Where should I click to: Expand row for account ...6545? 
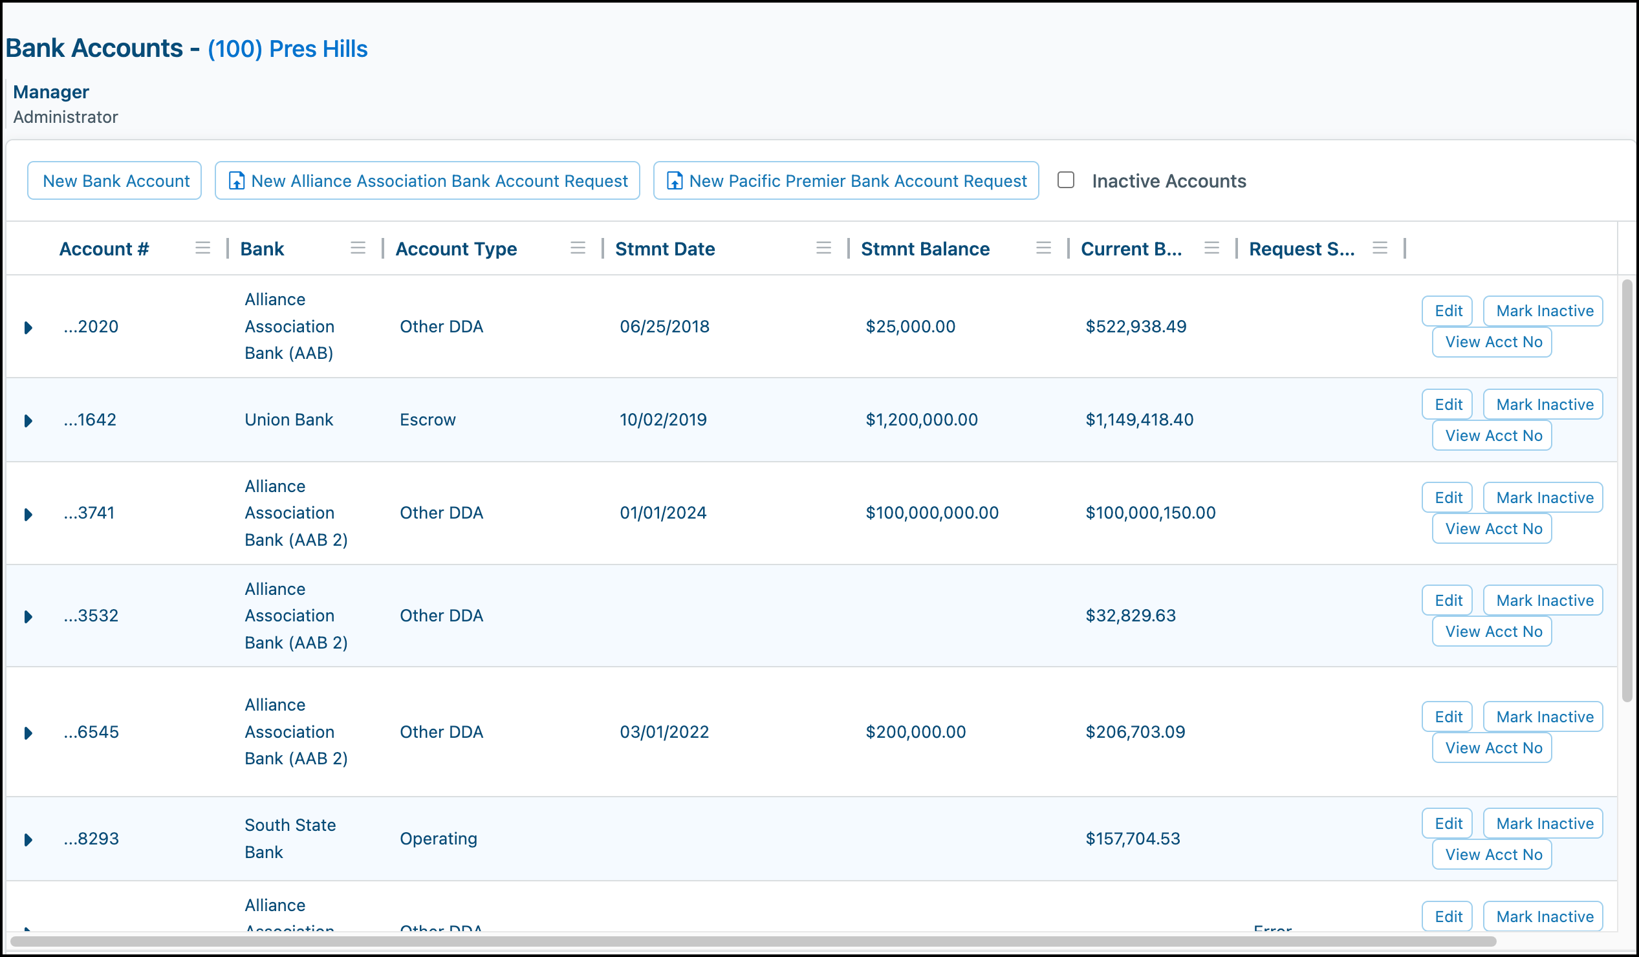point(28,733)
